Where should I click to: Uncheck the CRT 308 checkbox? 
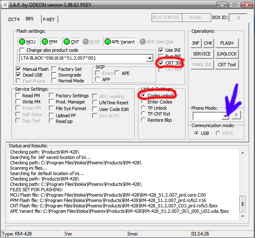click(161, 63)
